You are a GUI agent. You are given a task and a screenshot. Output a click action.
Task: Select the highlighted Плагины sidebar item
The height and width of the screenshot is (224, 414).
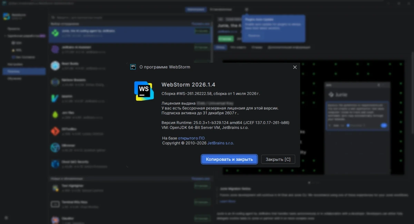pyautogui.click(x=24, y=71)
